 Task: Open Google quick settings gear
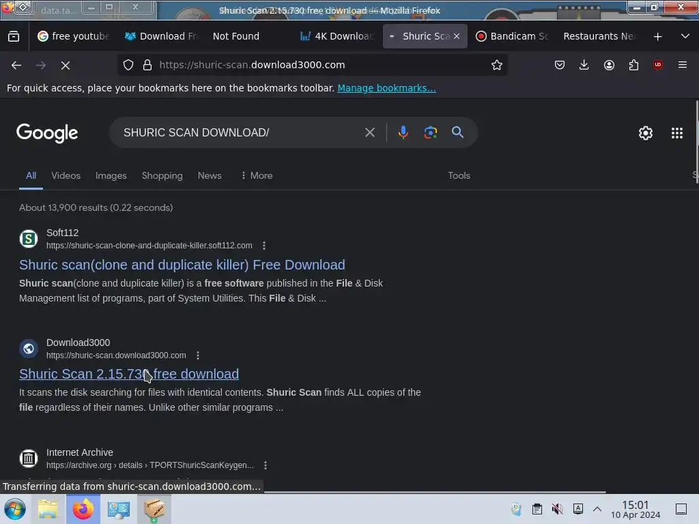[646, 133]
